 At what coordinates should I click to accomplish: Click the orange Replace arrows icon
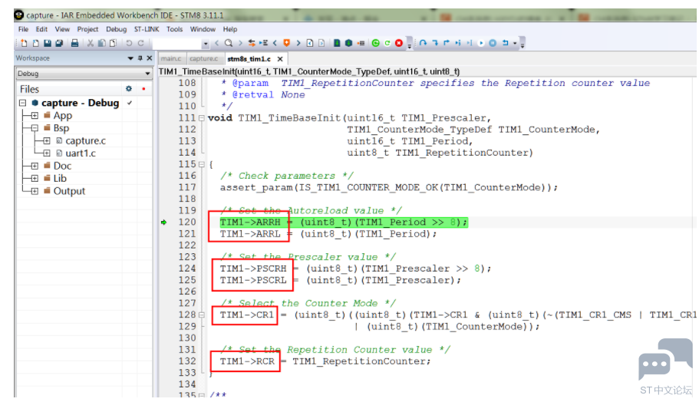click(252, 43)
